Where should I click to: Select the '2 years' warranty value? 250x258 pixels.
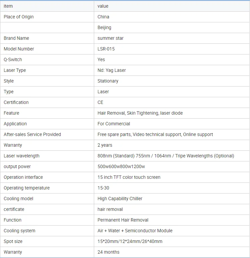tap(105, 145)
